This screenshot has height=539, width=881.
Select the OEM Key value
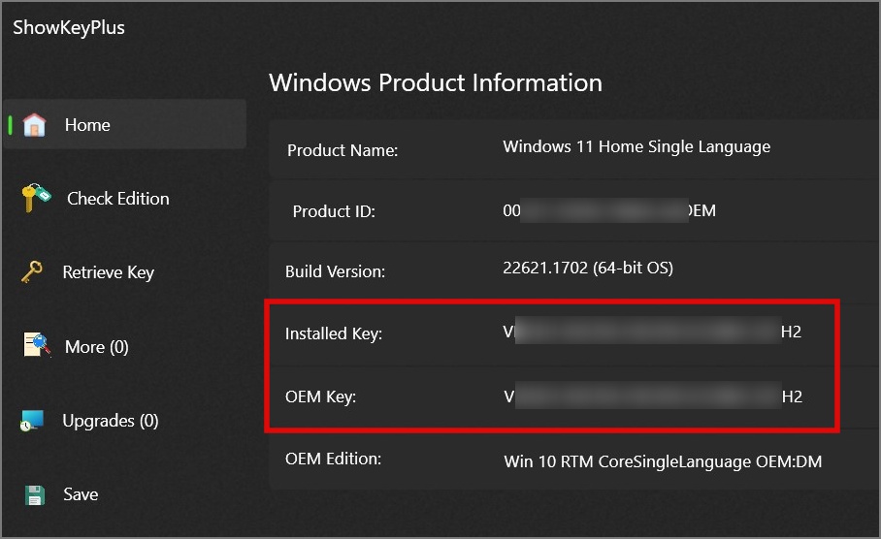click(652, 396)
